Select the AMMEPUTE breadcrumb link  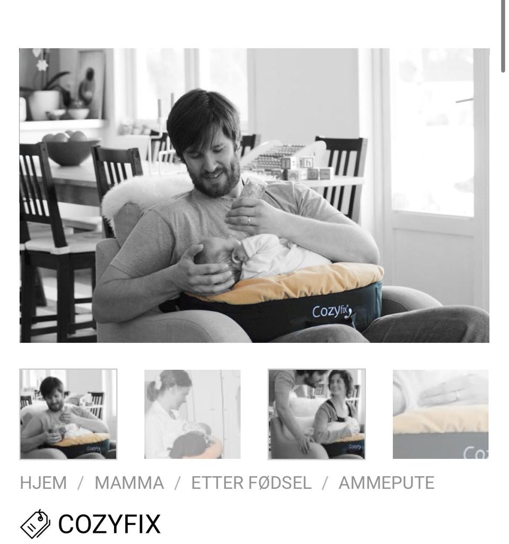[387, 483]
